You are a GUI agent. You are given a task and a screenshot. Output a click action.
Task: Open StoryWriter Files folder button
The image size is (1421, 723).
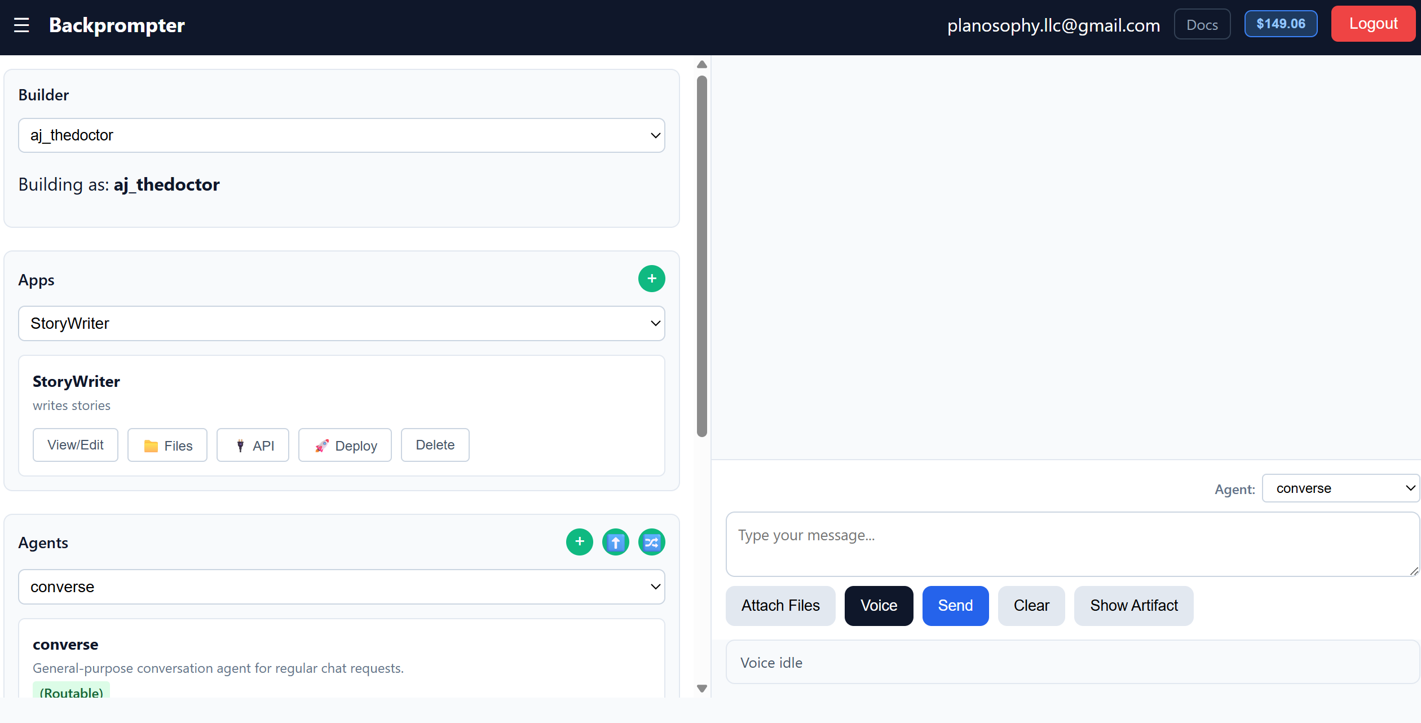coord(167,445)
